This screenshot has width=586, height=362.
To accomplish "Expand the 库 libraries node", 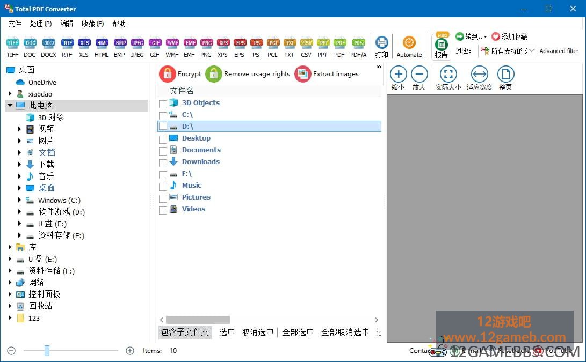I will tap(10, 247).
